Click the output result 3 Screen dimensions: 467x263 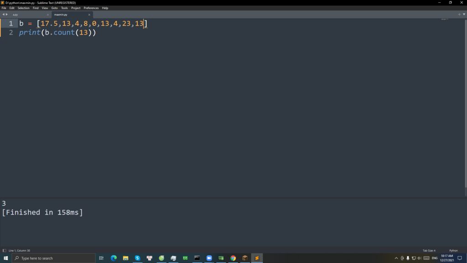tap(4, 203)
